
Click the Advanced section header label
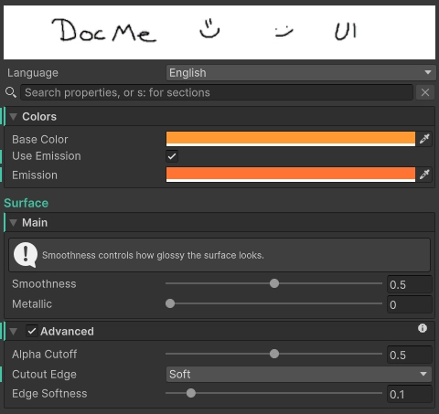point(67,331)
